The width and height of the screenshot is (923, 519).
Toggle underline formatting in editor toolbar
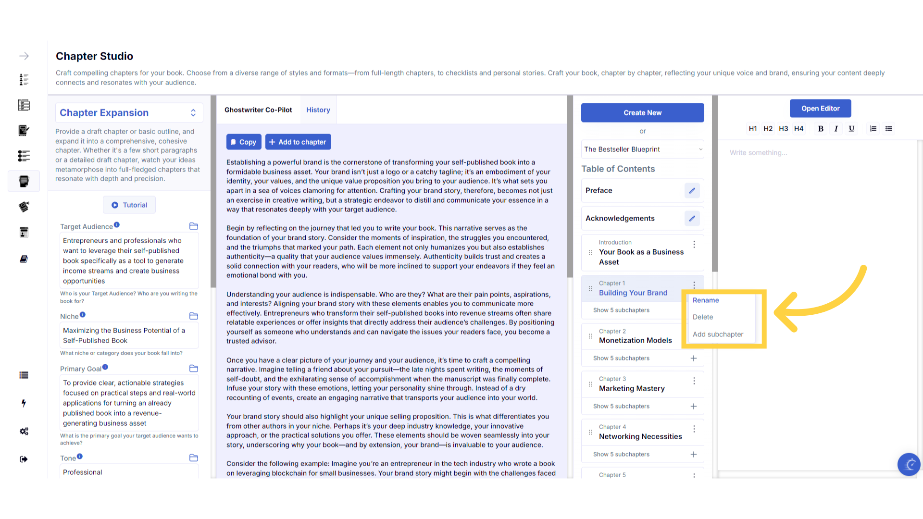click(851, 129)
